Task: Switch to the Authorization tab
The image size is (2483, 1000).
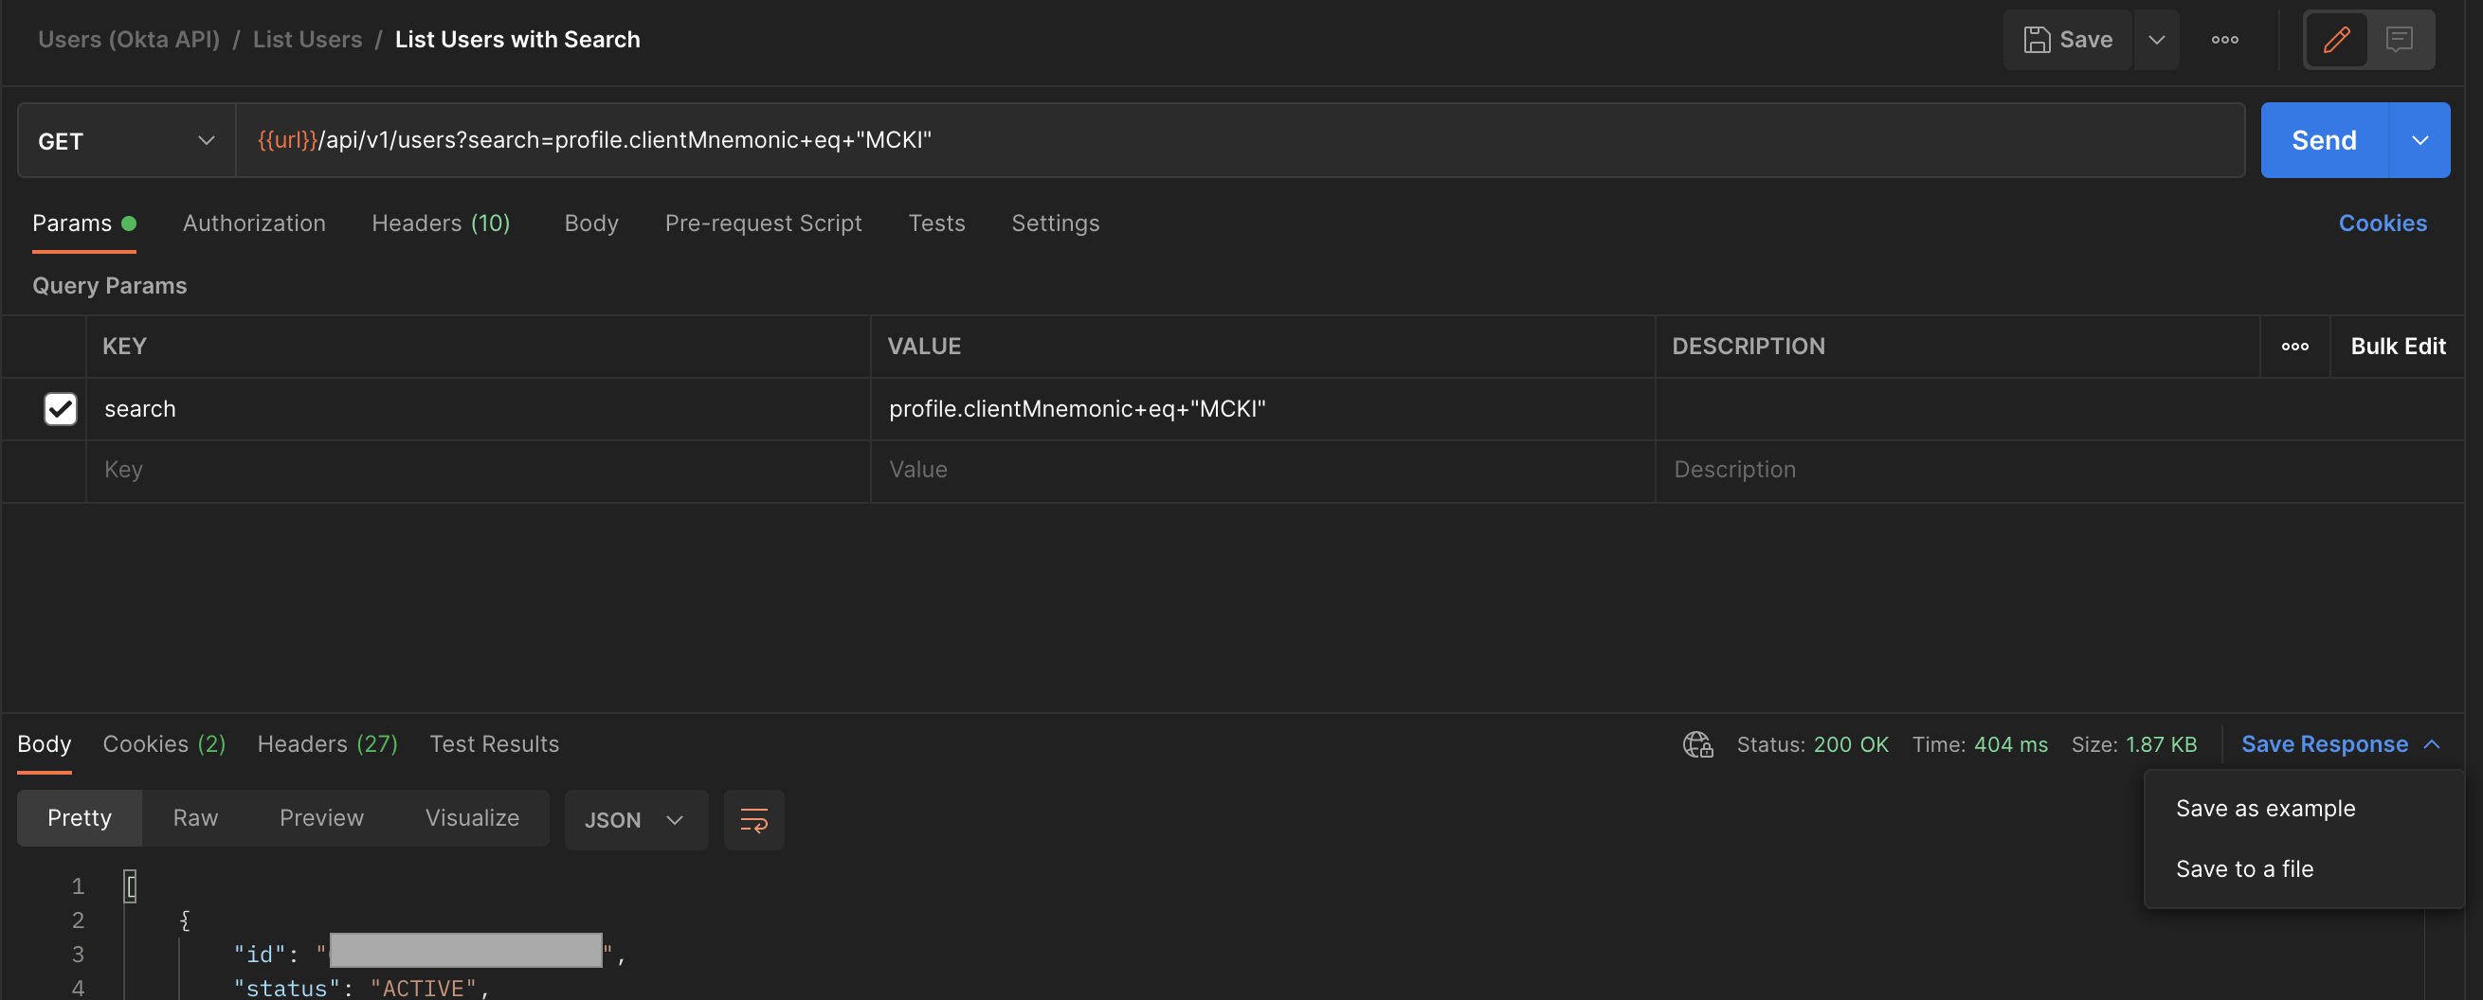Action: click(x=253, y=223)
